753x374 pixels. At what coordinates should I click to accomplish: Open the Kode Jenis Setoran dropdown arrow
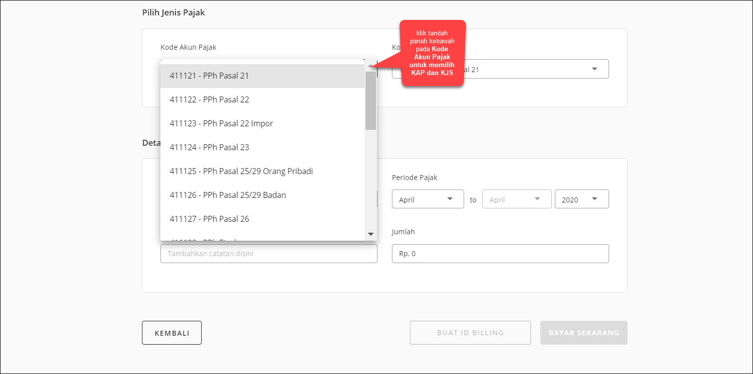(594, 69)
